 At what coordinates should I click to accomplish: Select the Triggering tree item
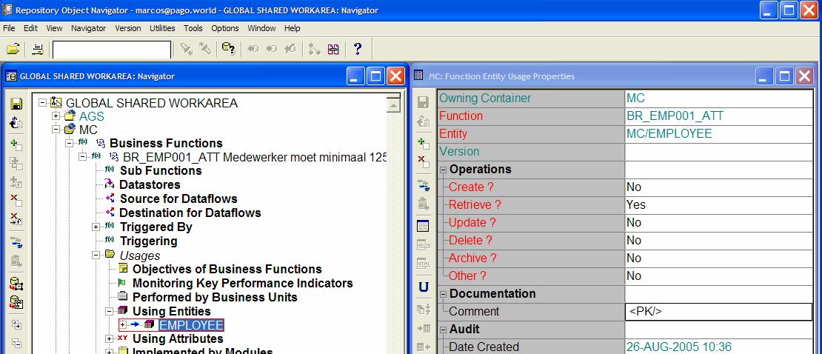pos(149,241)
